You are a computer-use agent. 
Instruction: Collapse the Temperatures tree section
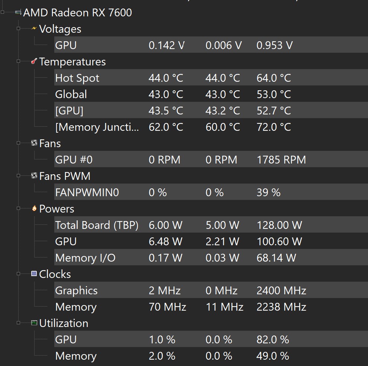coord(18,61)
